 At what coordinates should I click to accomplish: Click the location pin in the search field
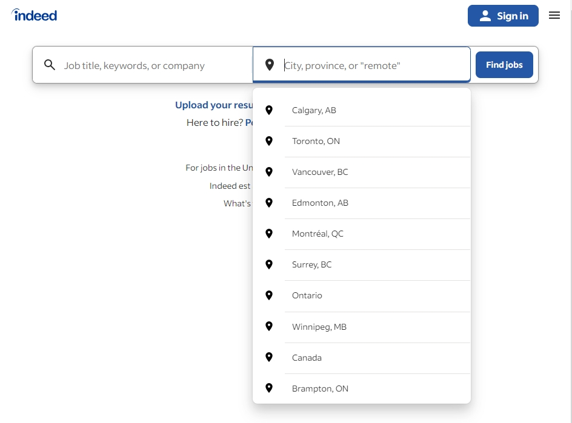[x=270, y=65]
